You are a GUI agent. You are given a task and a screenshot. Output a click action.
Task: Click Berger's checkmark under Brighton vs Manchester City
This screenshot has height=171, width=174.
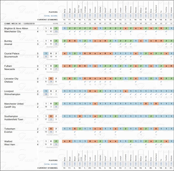[70, 31]
